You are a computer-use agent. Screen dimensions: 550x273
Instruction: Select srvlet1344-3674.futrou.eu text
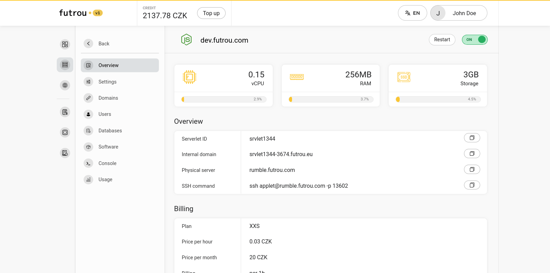[x=281, y=154]
